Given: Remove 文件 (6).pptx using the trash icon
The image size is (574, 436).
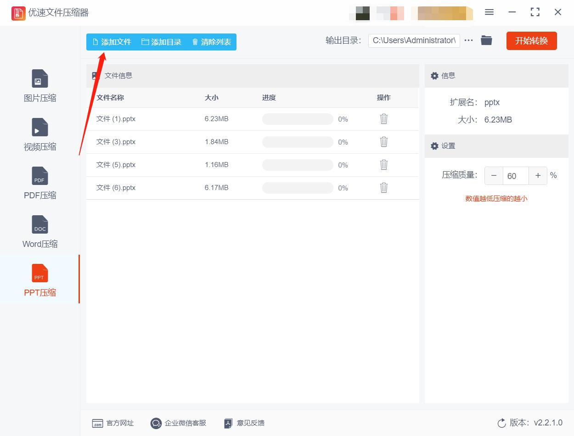Looking at the screenshot, I should 383,188.
